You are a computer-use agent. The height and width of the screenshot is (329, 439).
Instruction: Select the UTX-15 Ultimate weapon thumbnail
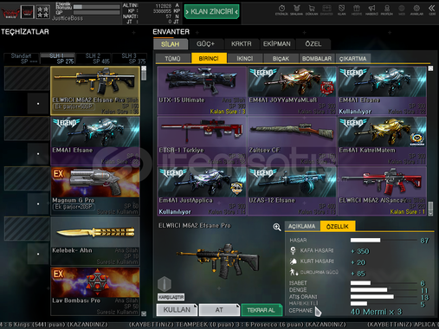tap(202, 91)
